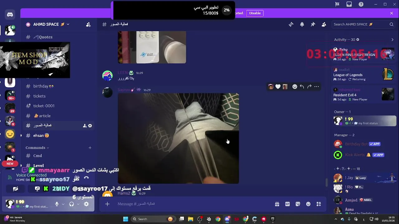Open User Settings gear
Image resolution: width=399 pixels, height=224 pixels.
(86, 204)
